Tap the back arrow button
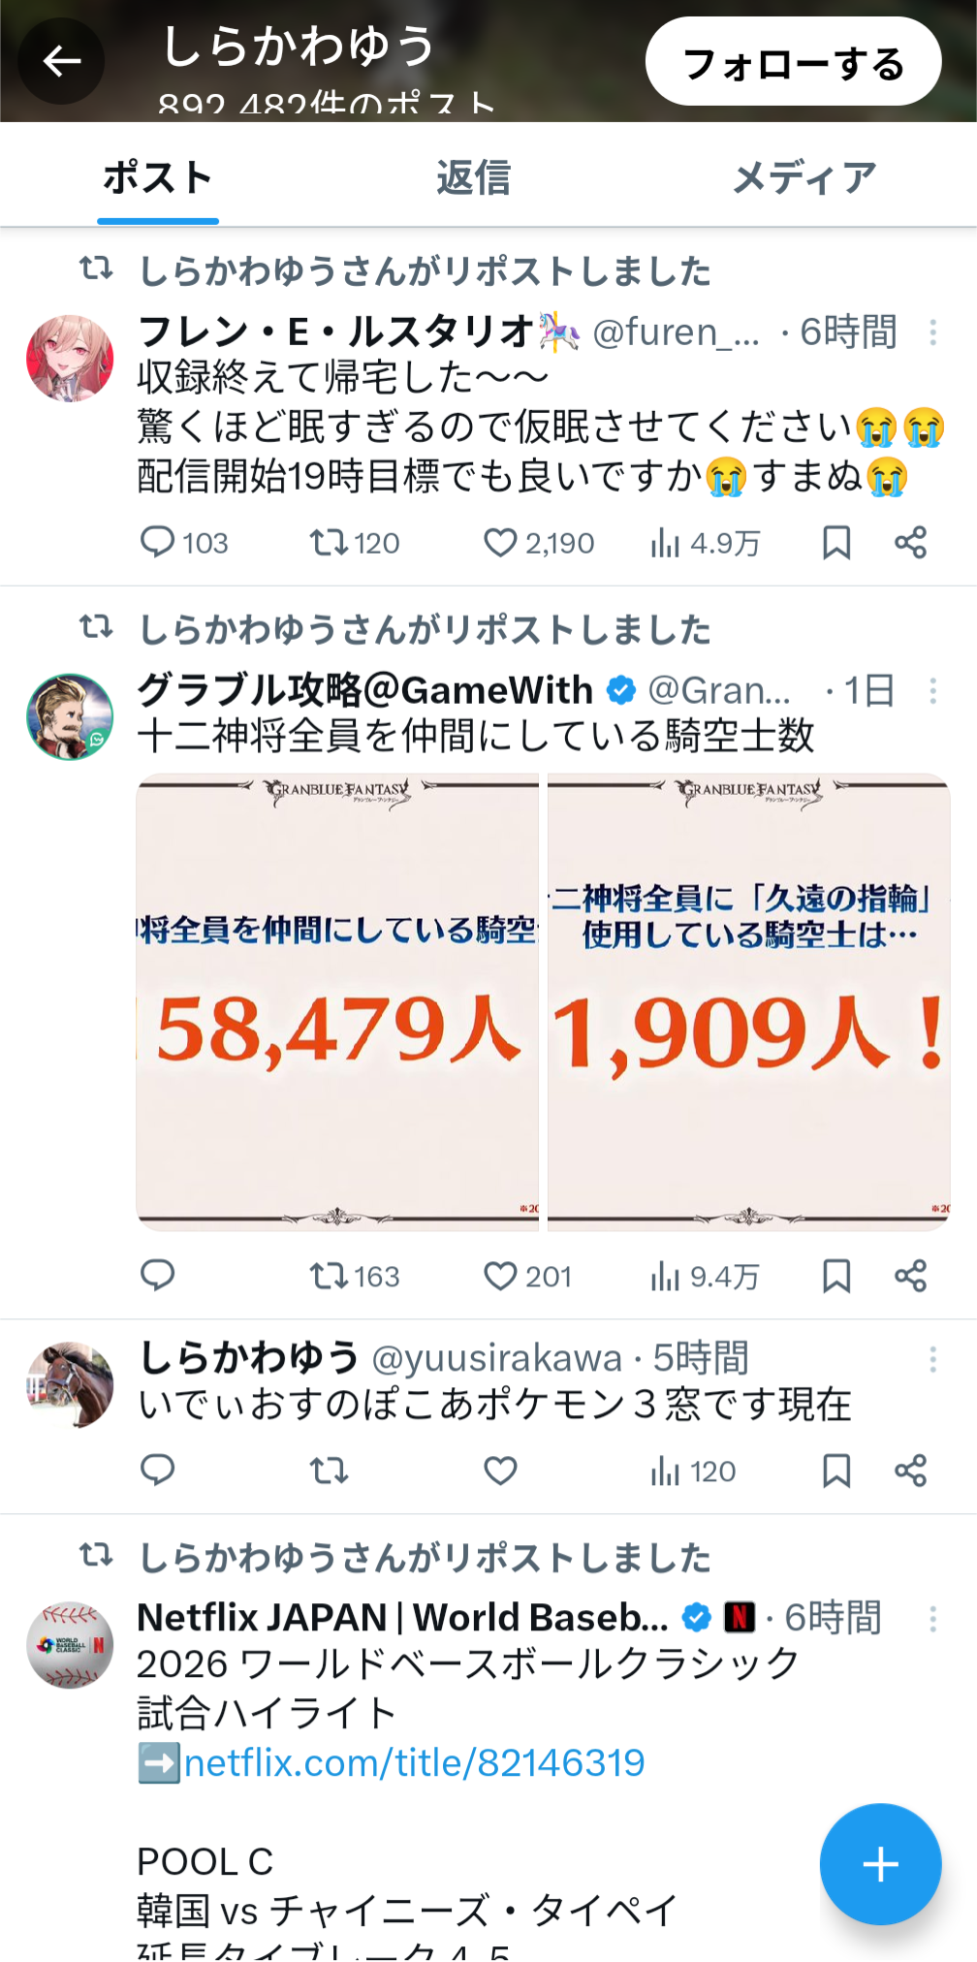Image resolution: width=977 pixels, height=1962 pixels. click(x=61, y=62)
